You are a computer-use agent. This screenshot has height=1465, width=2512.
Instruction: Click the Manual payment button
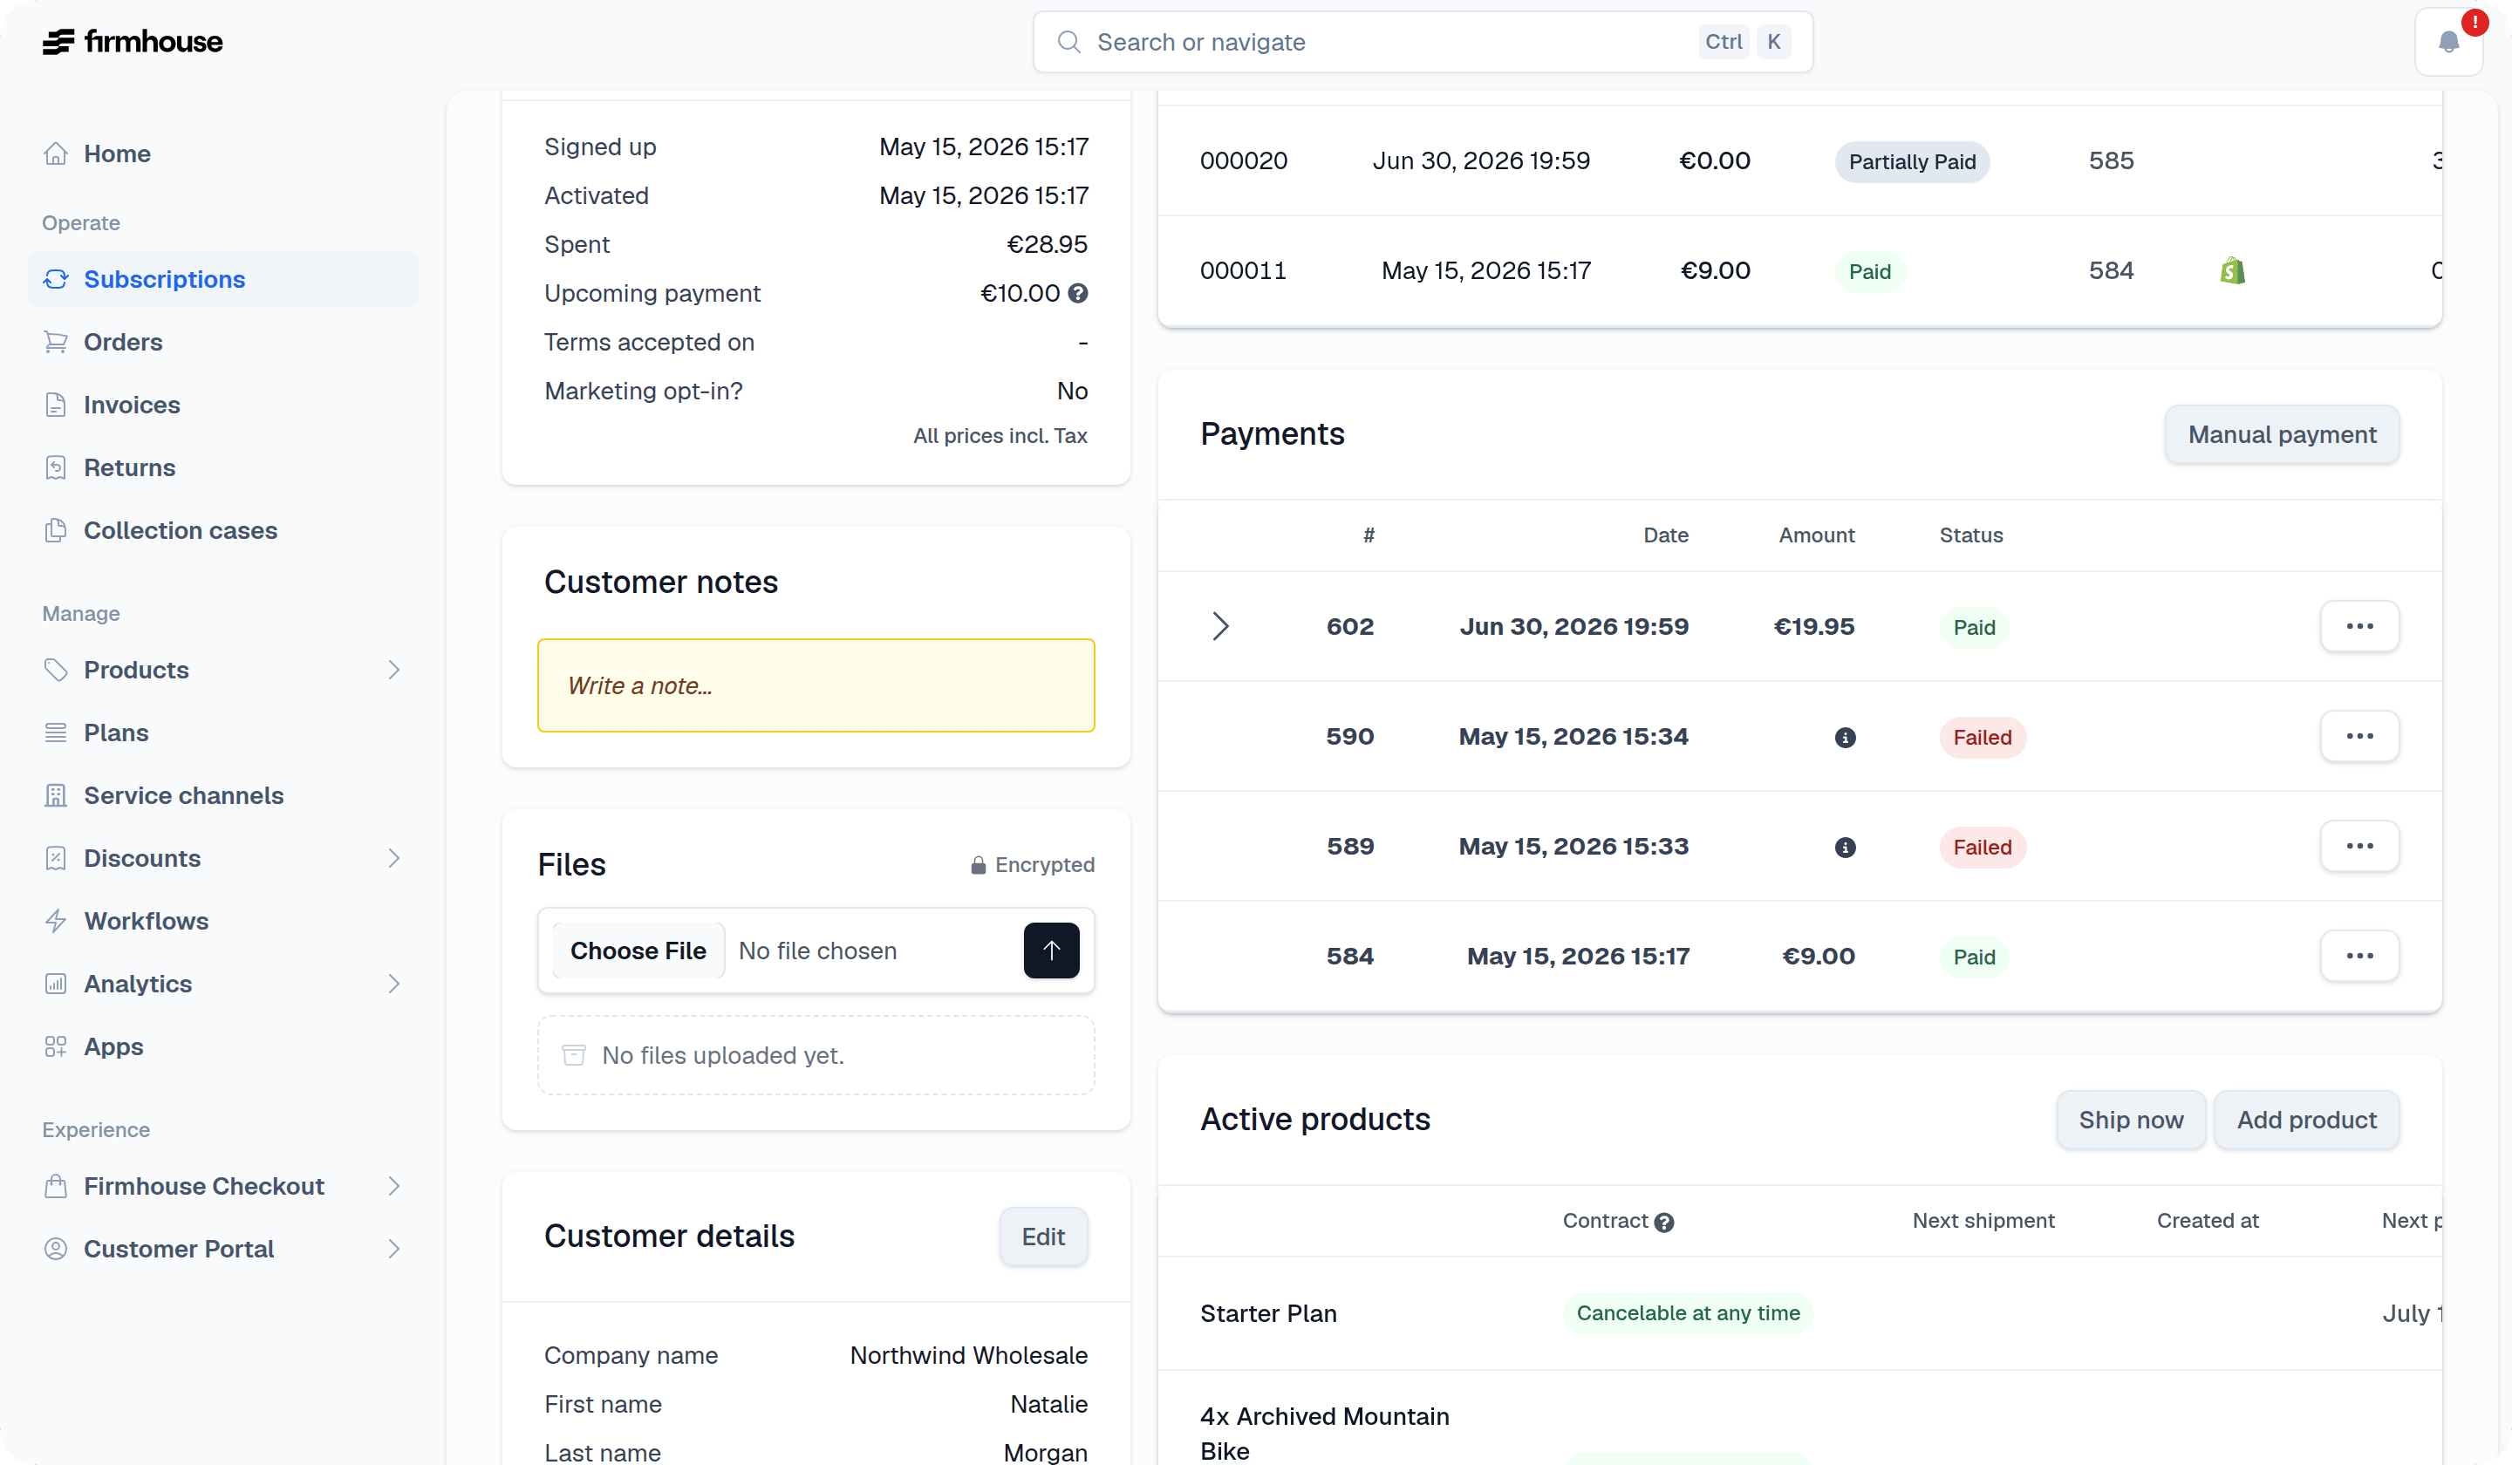tap(2282, 434)
